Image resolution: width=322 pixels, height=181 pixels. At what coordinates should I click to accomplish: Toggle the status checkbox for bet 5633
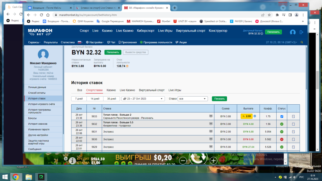pyautogui.click(x=282, y=117)
